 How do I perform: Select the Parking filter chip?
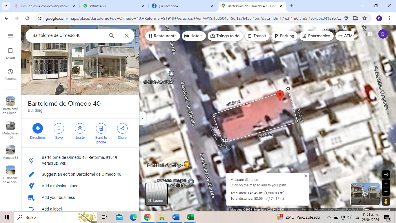click(284, 36)
